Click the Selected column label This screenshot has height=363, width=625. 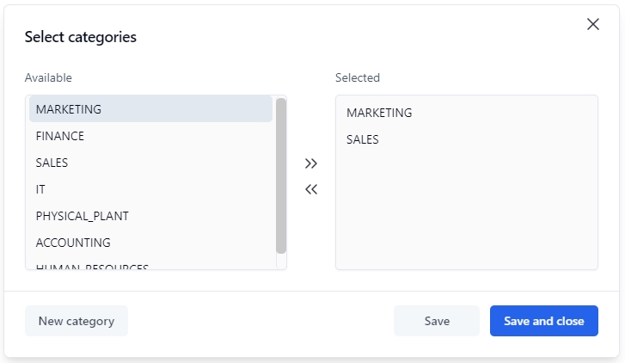358,77
